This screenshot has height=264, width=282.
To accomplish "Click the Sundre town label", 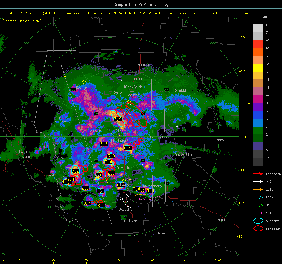I will [95, 130].
